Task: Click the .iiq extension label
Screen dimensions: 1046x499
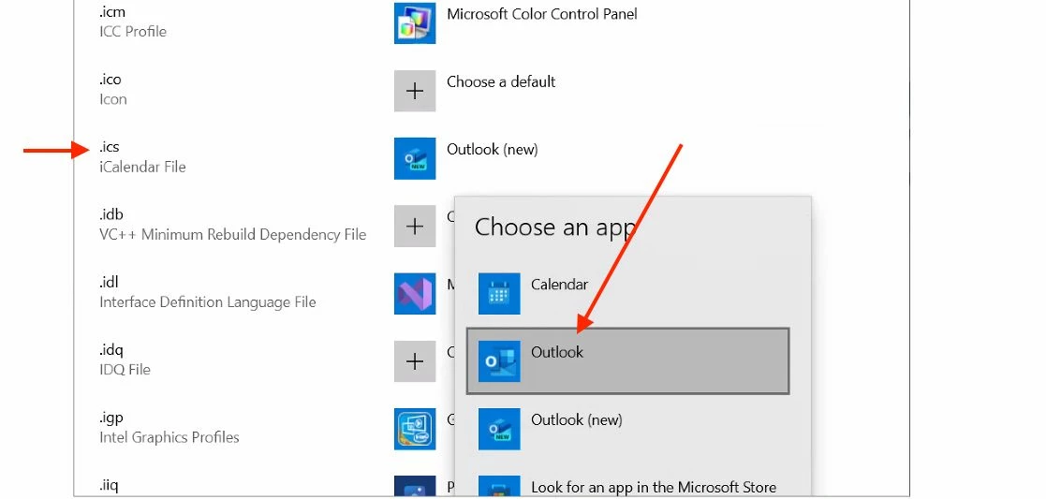Action: (x=109, y=485)
